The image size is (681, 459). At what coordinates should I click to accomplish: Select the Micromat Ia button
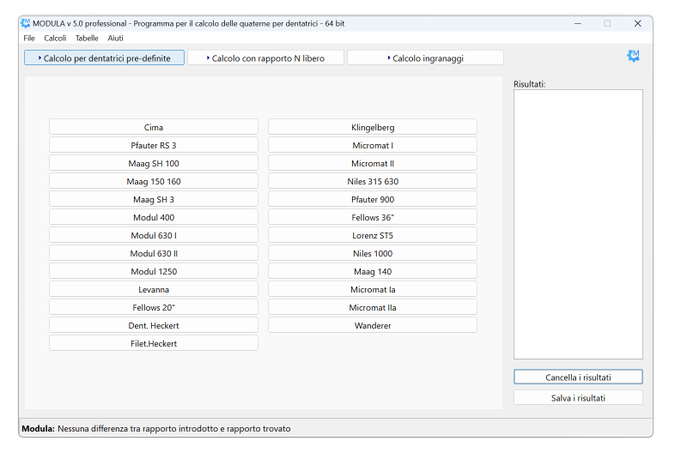373,289
